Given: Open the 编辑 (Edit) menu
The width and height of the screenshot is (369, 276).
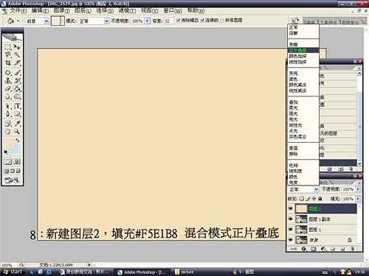Looking at the screenshot, I should (40, 11).
